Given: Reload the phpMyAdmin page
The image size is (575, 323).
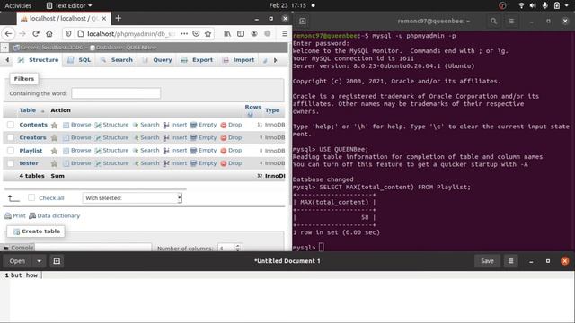Looking at the screenshot, I should point(36,34).
